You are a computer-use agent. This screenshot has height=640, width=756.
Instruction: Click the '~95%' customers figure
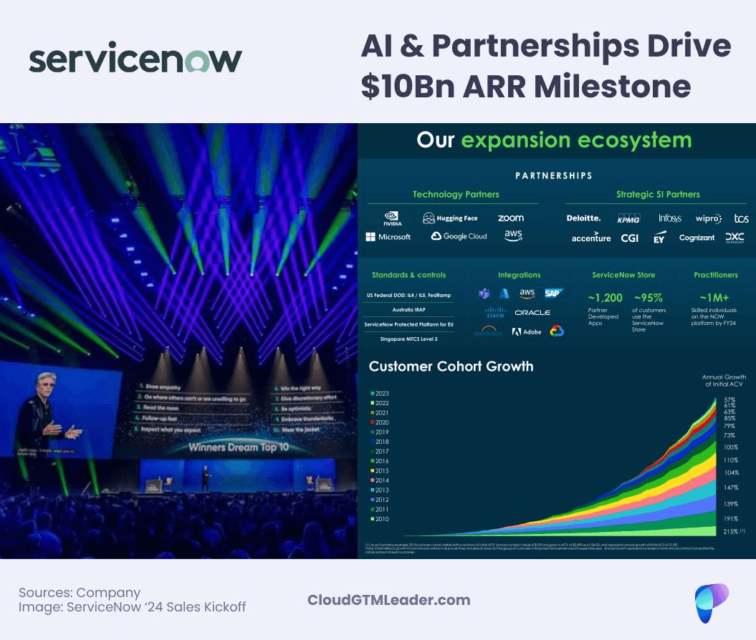tap(648, 298)
